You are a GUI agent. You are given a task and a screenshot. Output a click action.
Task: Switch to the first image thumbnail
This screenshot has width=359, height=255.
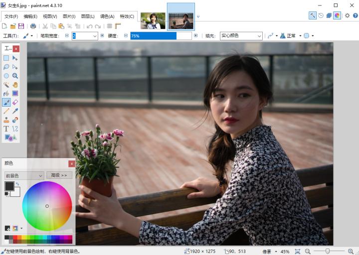click(x=153, y=20)
